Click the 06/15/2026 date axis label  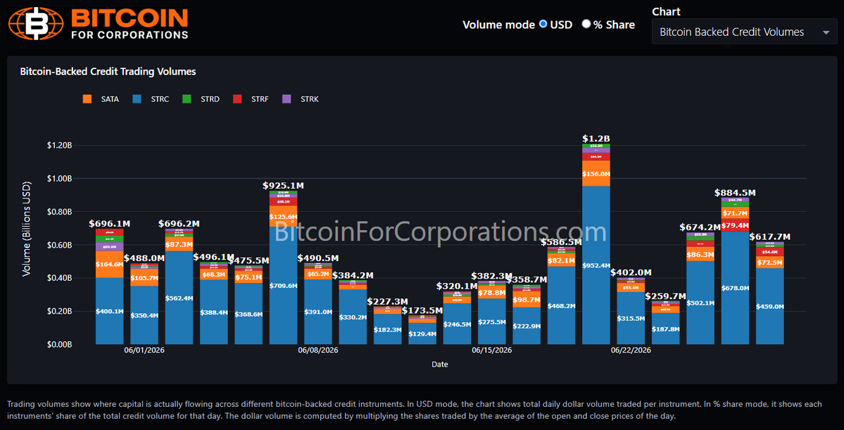(x=492, y=350)
